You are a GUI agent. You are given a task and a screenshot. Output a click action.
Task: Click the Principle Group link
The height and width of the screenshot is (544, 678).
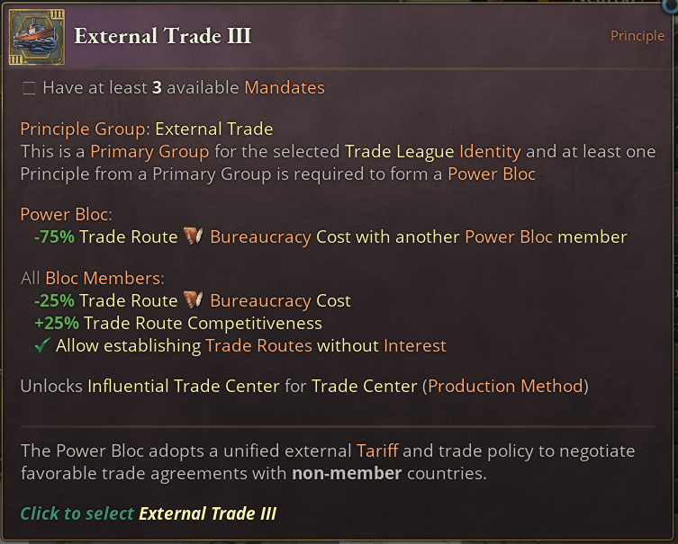84,129
